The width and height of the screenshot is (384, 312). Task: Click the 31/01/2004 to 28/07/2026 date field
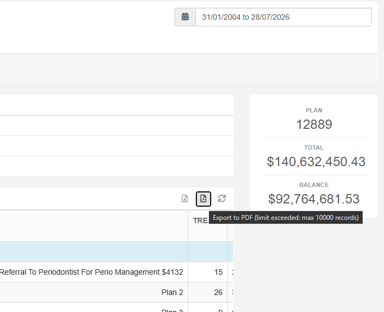point(284,17)
